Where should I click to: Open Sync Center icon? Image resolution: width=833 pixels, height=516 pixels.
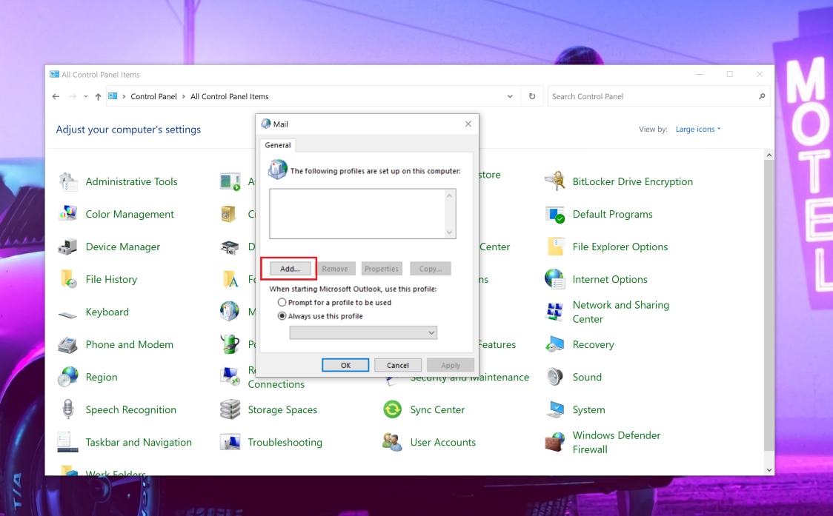coord(393,410)
